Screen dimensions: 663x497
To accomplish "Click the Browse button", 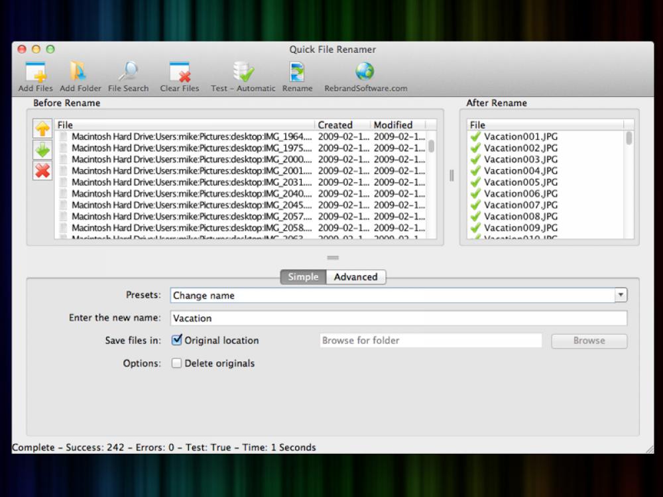I will (589, 340).
